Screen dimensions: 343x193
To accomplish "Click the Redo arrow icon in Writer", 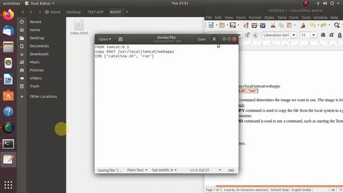I will click(x=324, y=25).
